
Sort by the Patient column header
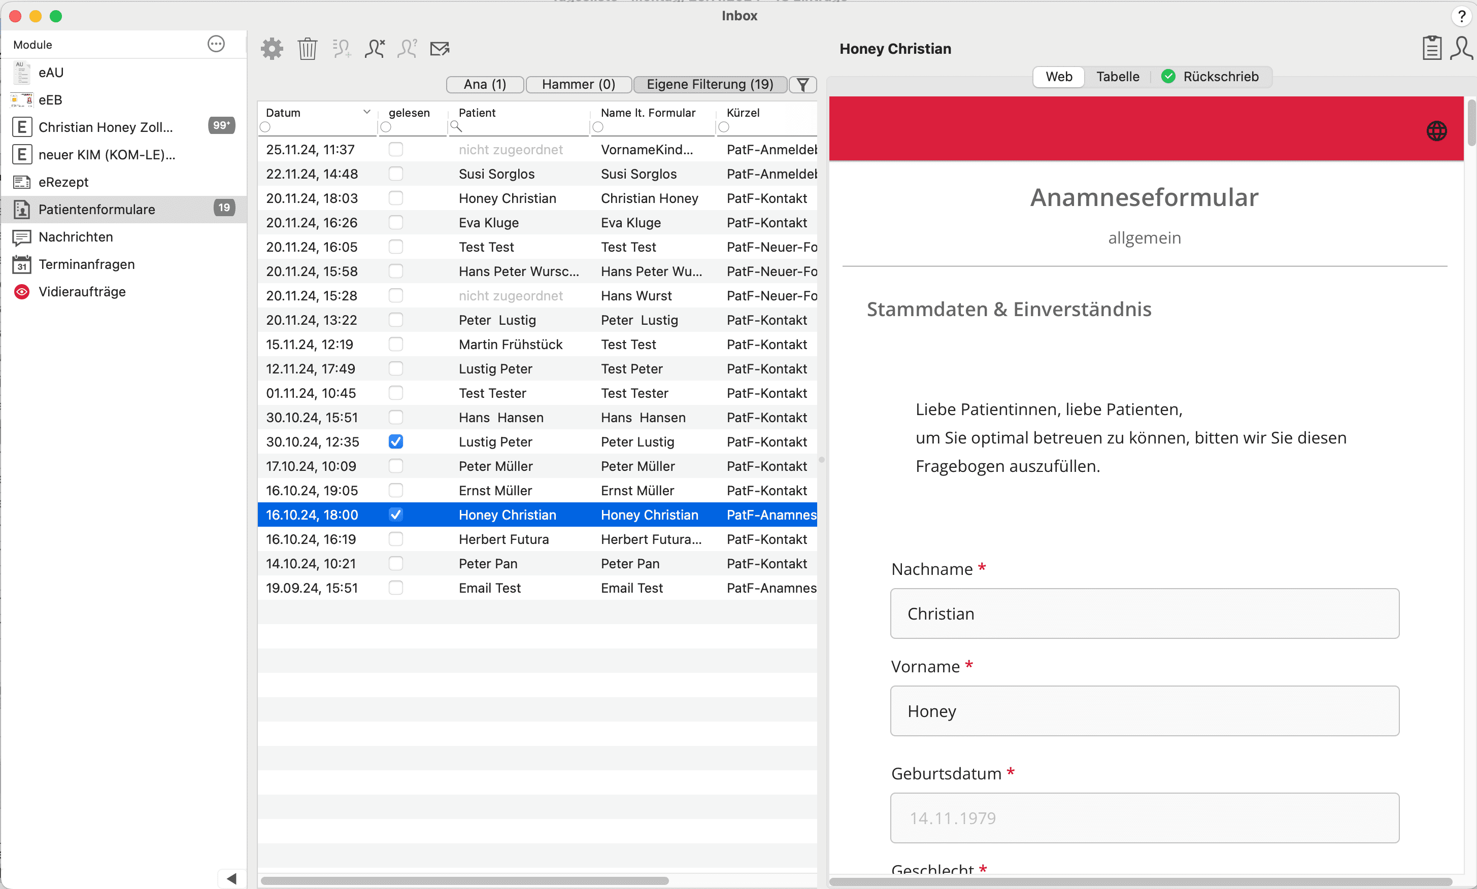tap(477, 113)
